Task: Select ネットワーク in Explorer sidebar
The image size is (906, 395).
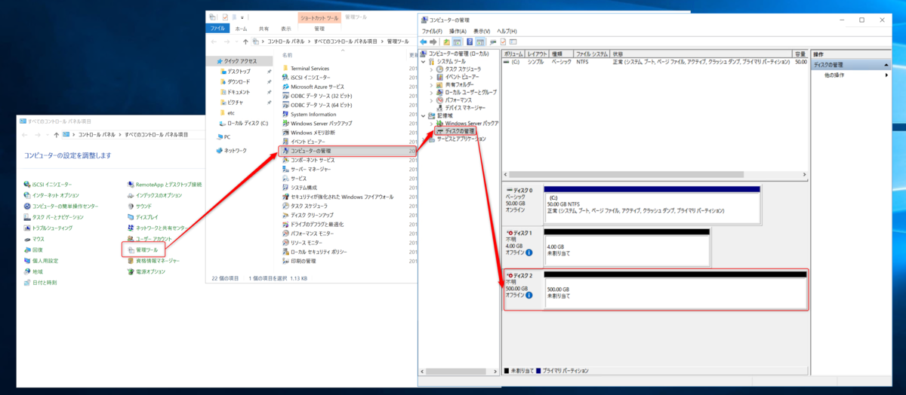Action: pyautogui.click(x=232, y=150)
